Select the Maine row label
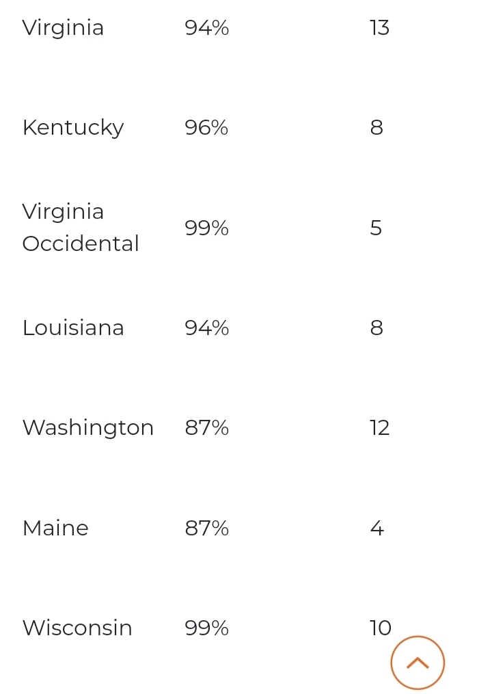 (55, 528)
